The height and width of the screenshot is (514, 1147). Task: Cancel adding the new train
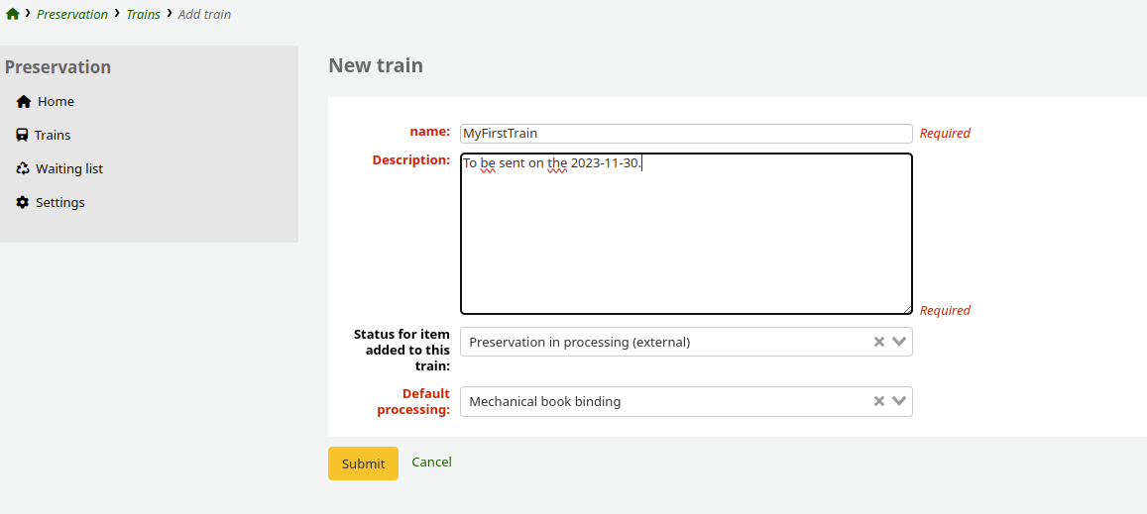(x=431, y=463)
